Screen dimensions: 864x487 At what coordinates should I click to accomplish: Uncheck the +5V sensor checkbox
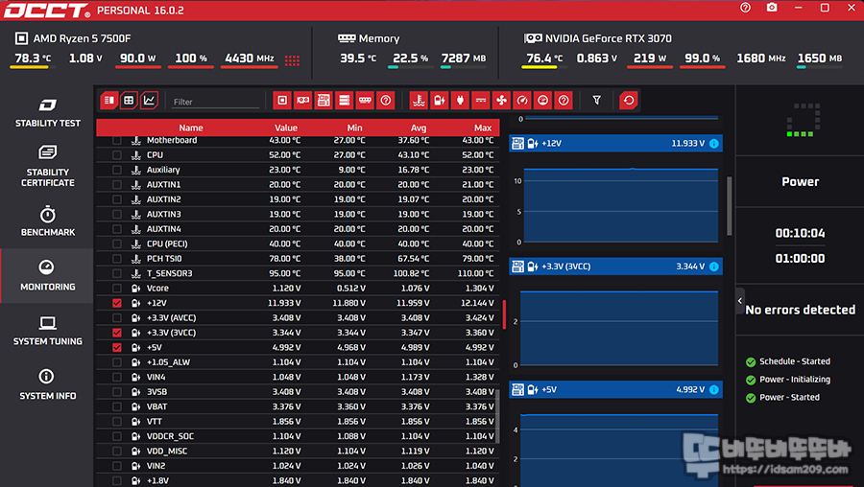[x=117, y=348]
